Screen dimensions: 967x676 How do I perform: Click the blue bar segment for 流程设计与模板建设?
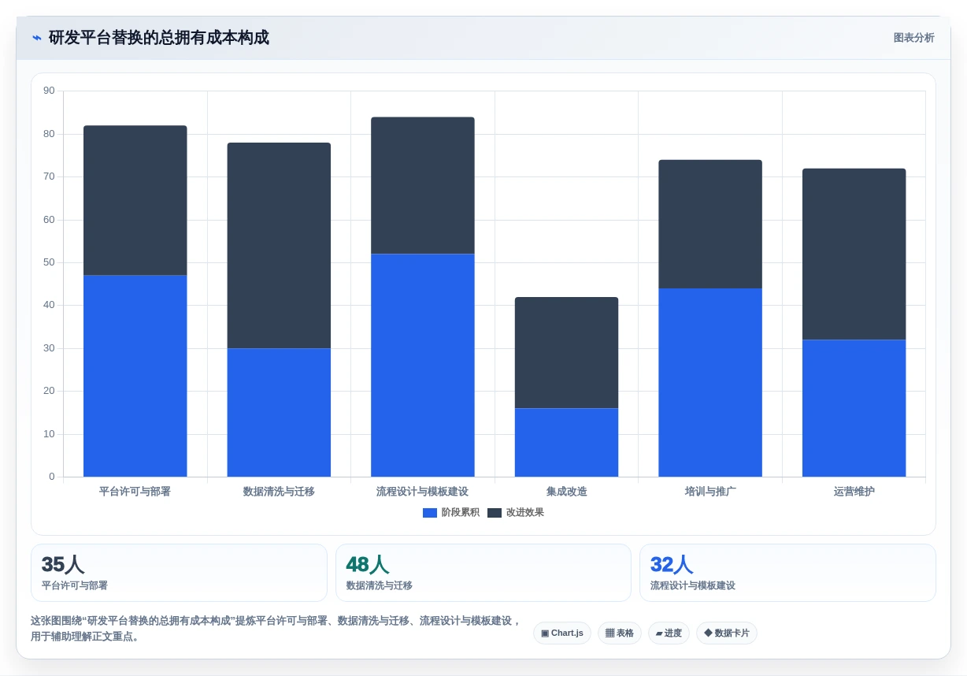point(423,365)
